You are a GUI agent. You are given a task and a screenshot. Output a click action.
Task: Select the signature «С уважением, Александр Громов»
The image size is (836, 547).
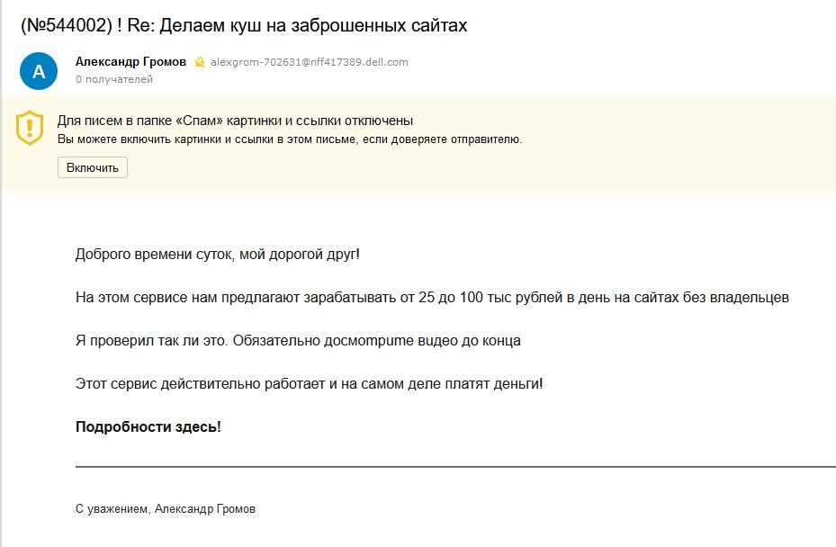tap(166, 508)
